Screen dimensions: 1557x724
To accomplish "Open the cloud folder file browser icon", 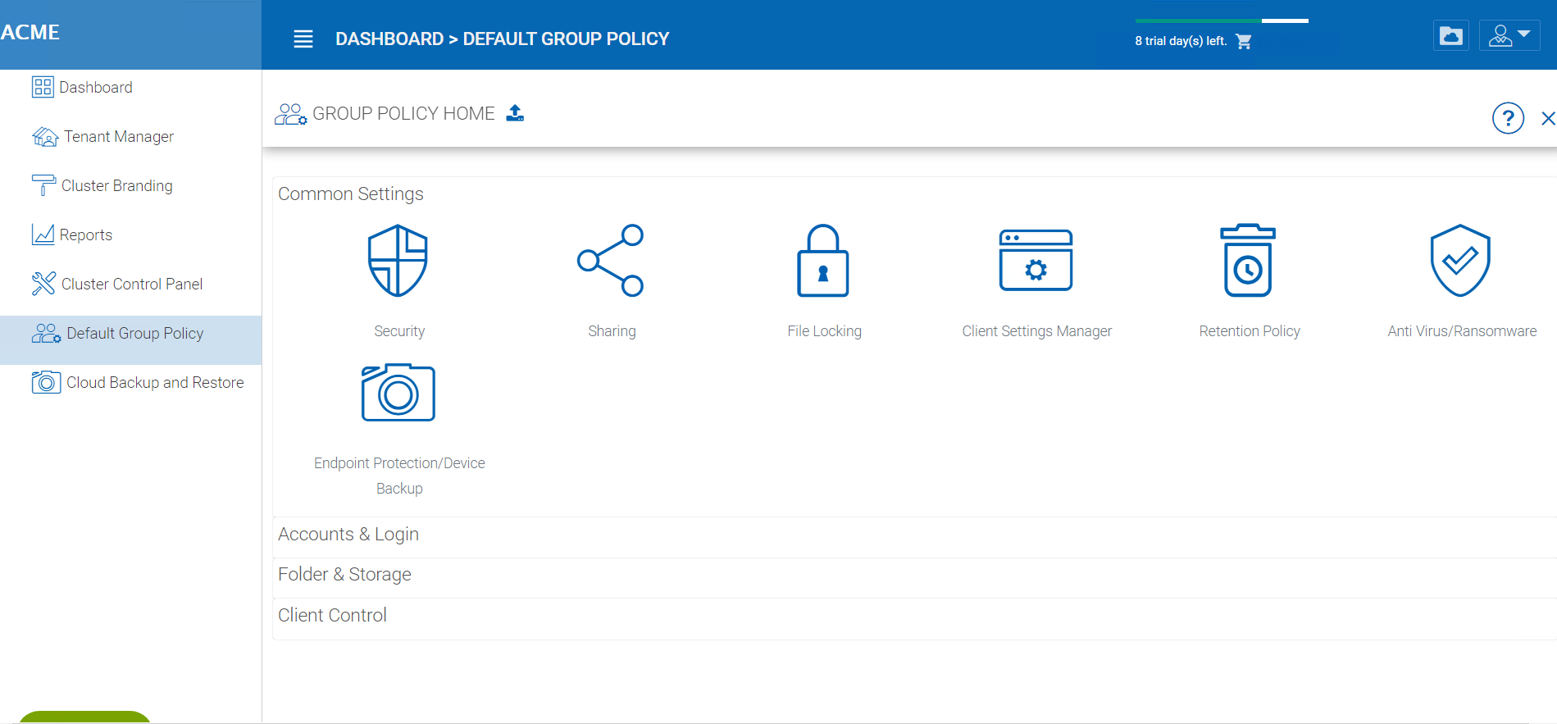I will point(1451,36).
